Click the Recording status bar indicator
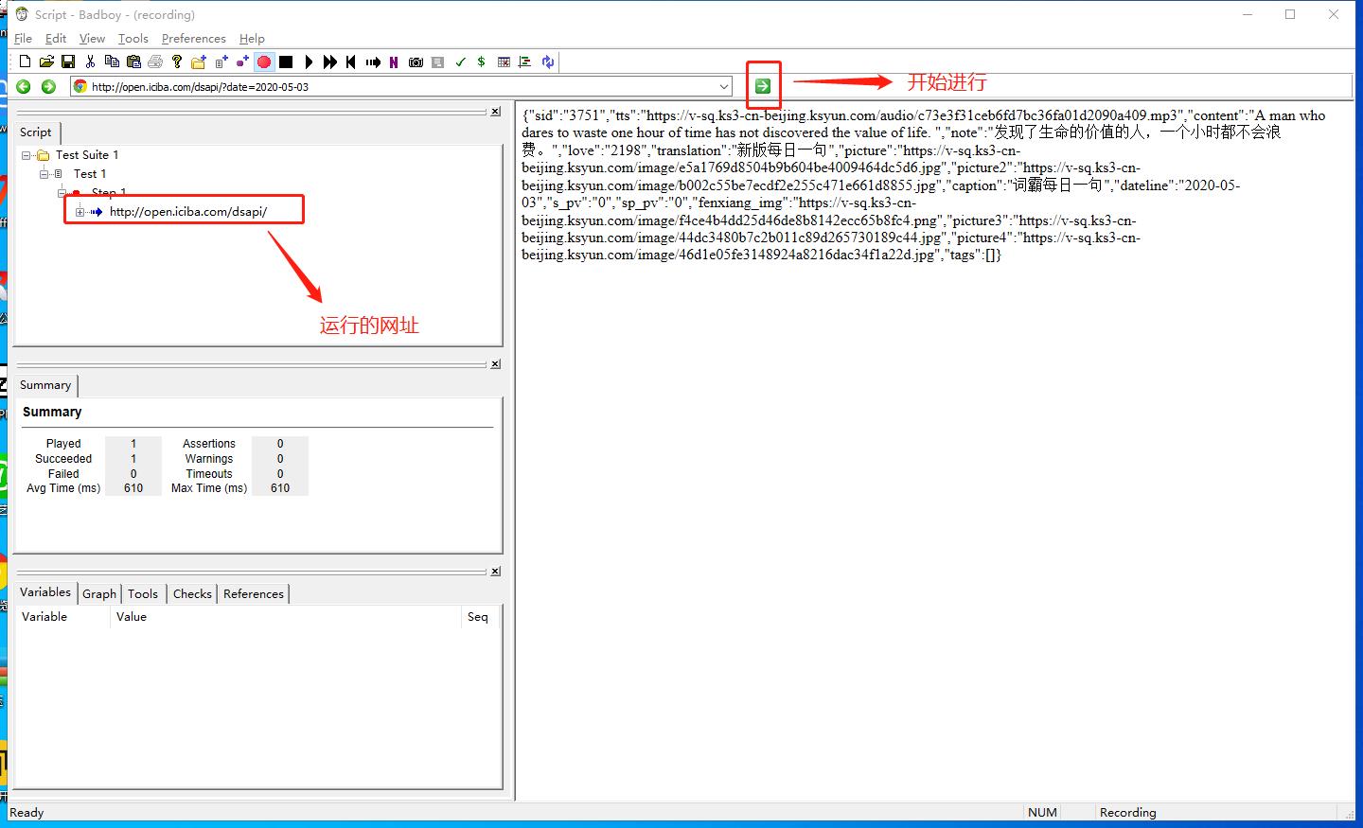 (1128, 813)
